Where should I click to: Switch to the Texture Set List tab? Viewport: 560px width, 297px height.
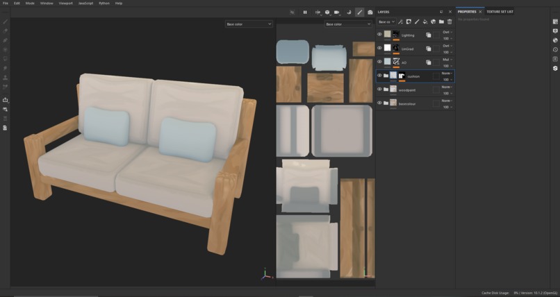click(500, 12)
